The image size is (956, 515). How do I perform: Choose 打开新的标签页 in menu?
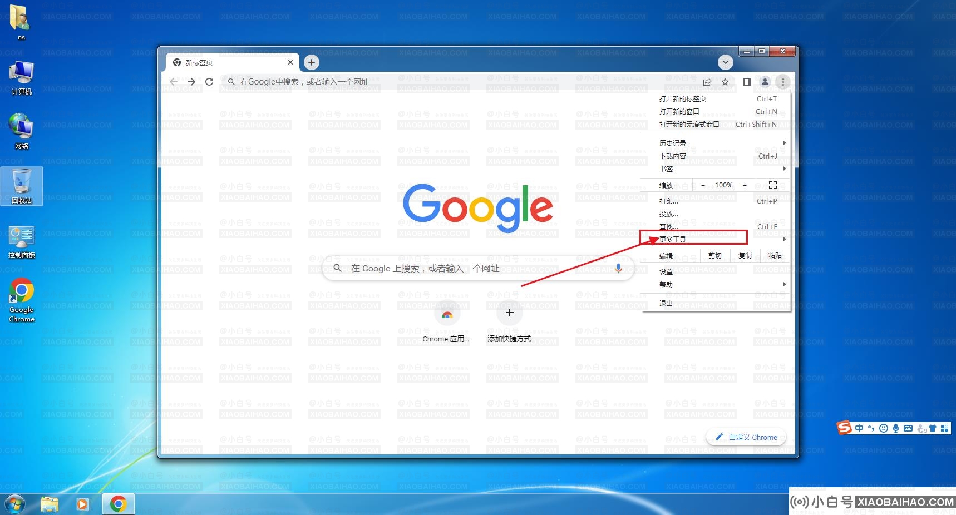click(x=715, y=98)
